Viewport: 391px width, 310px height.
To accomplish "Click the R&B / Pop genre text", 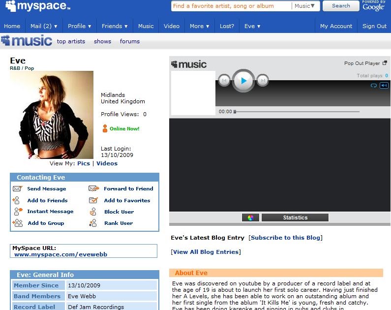I will click(22, 68).
